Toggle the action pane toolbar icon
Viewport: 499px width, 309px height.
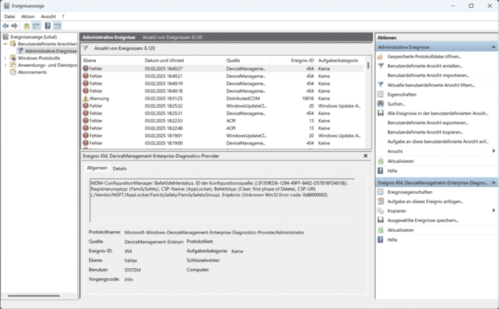coord(57,26)
